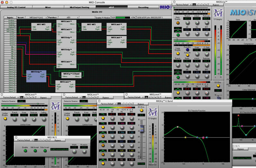Toggle EQ Ena in MIOStrip

pyautogui.click(x=218, y=85)
